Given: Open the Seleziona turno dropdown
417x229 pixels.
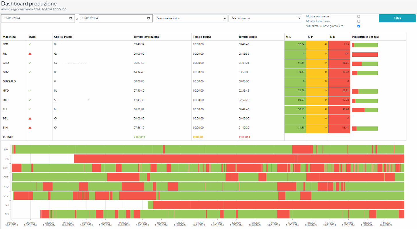Looking at the screenshot, I should point(265,18).
